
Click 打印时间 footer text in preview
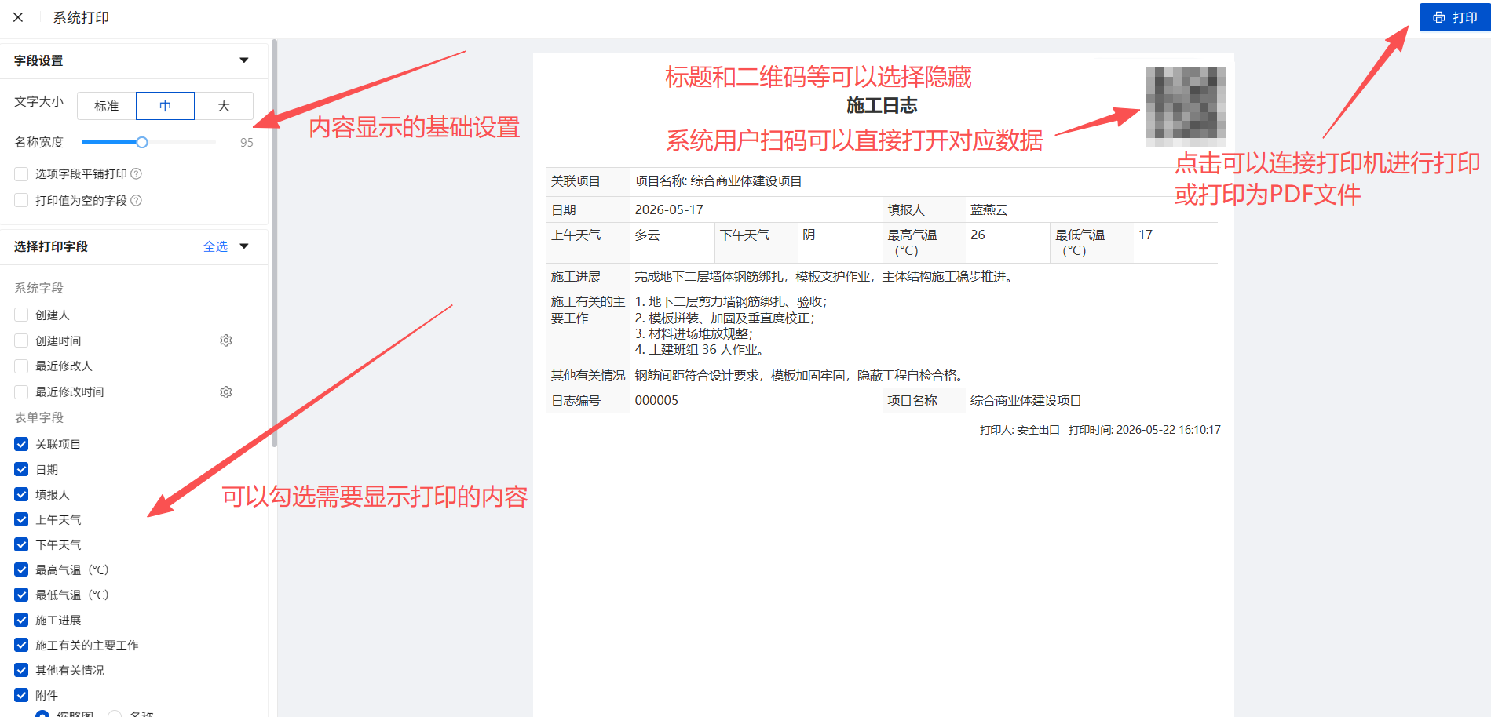1144,430
